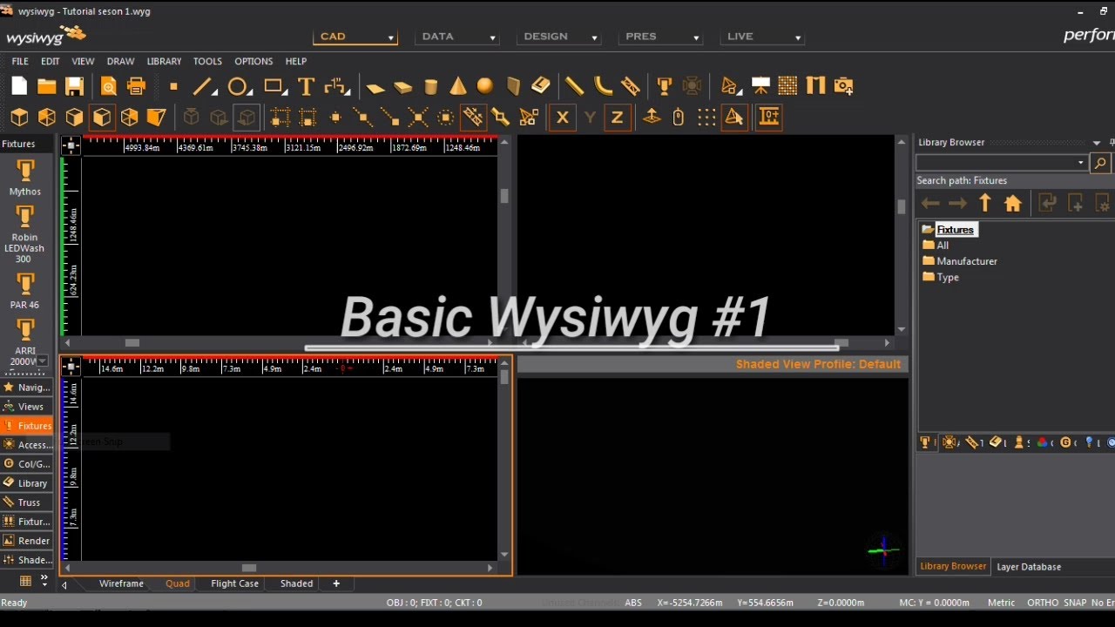The width and height of the screenshot is (1115, 627).
Task: Toggle ORTHO mode in status bar
Action: click(1043, 603)
